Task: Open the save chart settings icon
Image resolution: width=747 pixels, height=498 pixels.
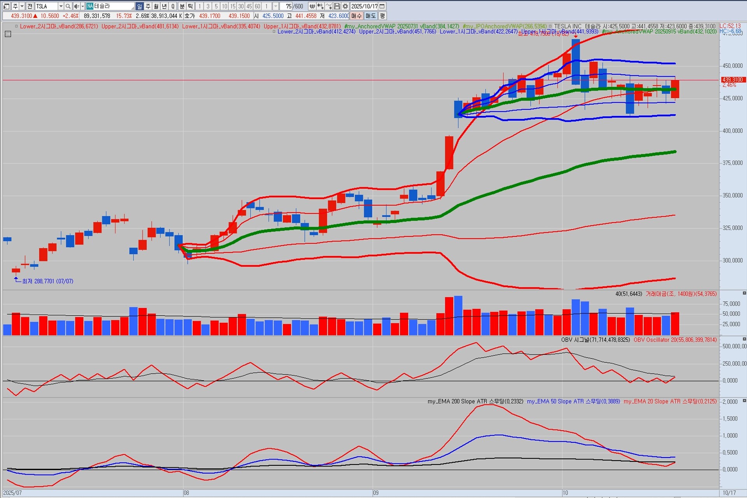Action: pyautogui.click(x=337, y=6)
